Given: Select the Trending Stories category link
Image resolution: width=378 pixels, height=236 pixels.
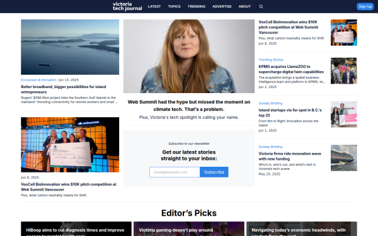Looking at the screenshot, I should point(271,60).
